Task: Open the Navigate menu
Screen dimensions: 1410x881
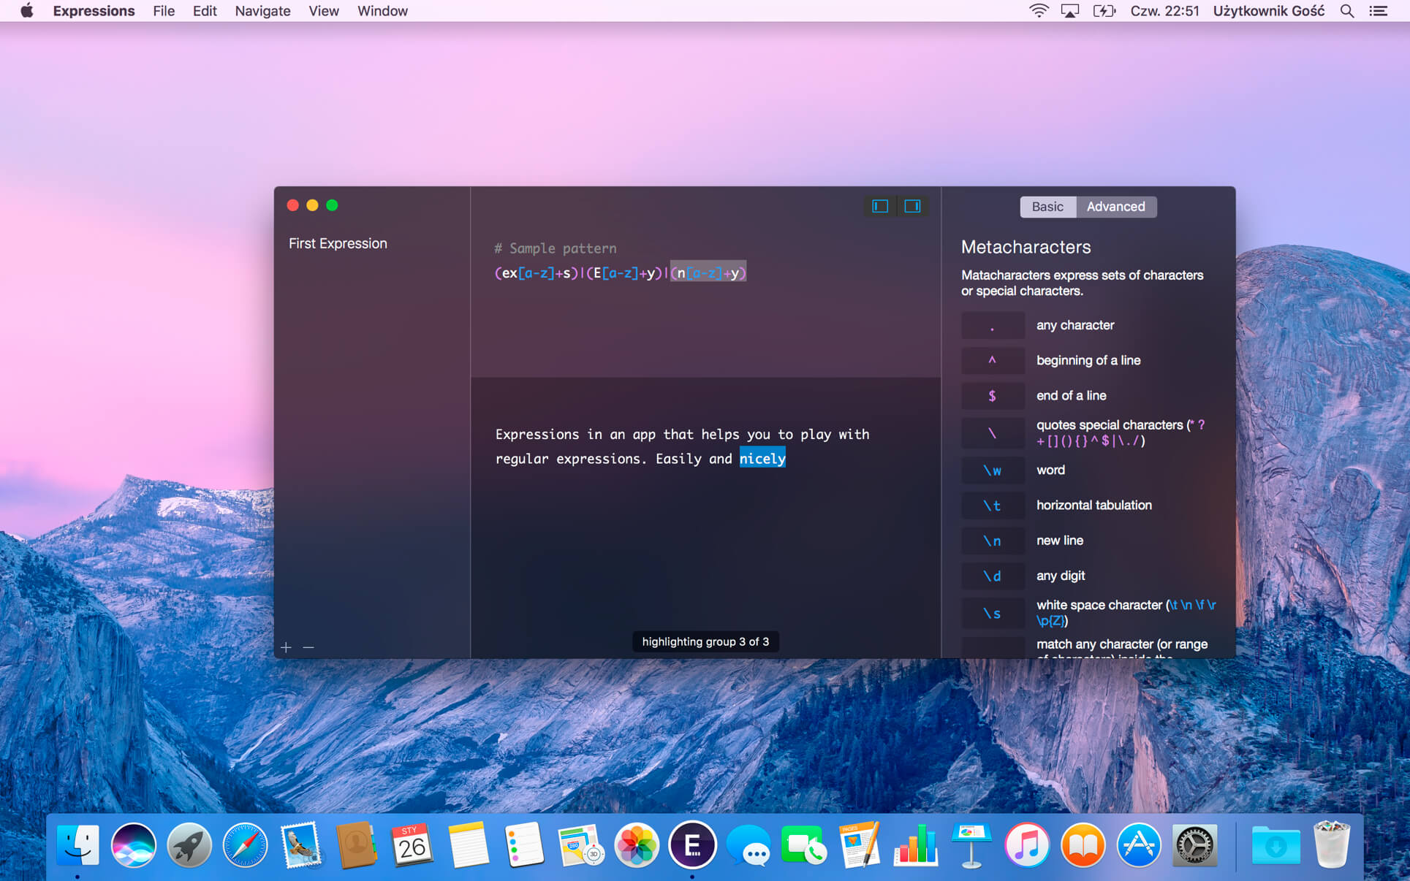Action: 262,11
